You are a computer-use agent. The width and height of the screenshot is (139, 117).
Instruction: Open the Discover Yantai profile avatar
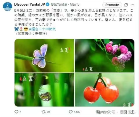point(8,7)
